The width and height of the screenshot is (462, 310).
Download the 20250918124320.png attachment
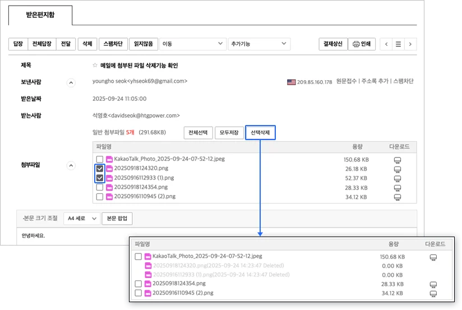398,169
